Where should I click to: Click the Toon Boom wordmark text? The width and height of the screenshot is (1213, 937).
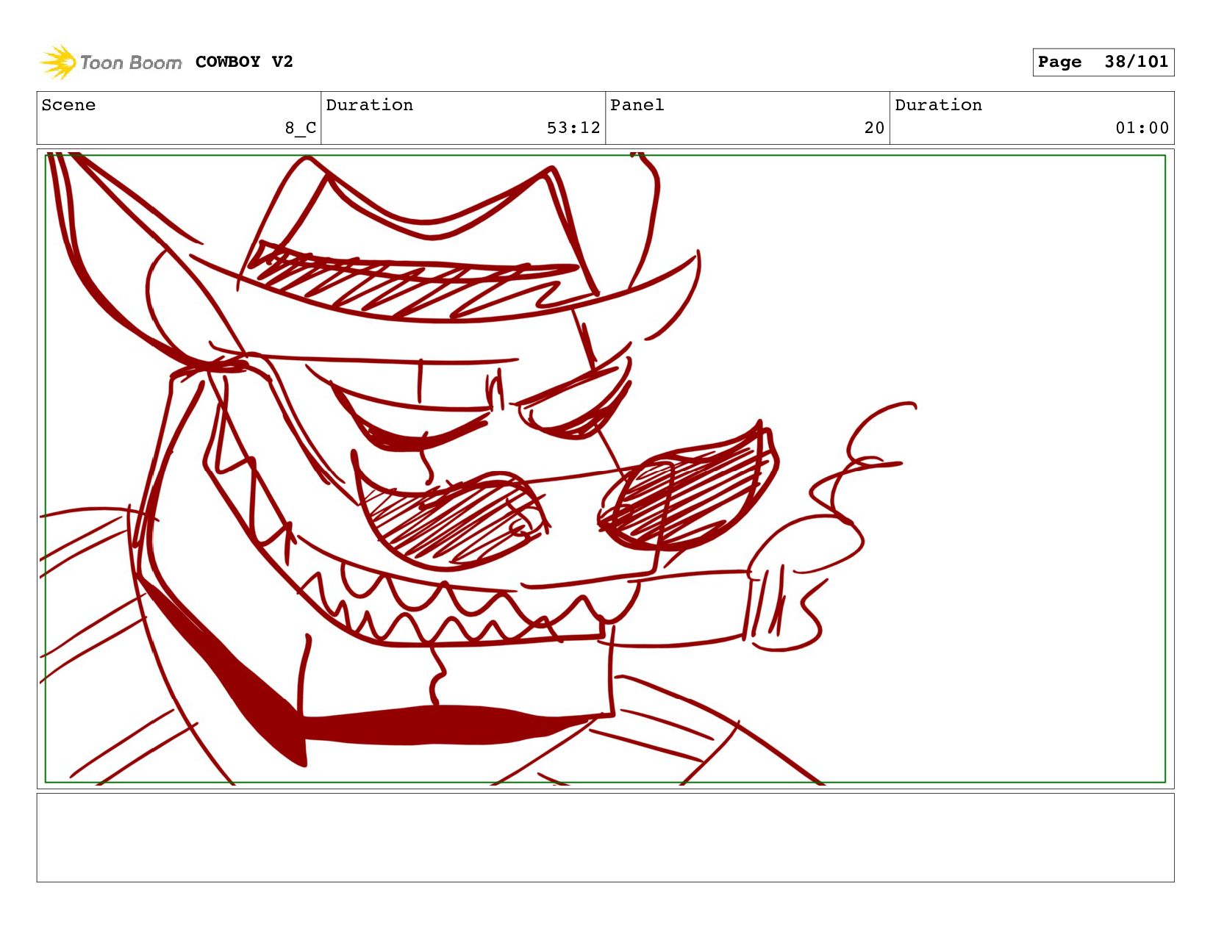pos(130,62)
